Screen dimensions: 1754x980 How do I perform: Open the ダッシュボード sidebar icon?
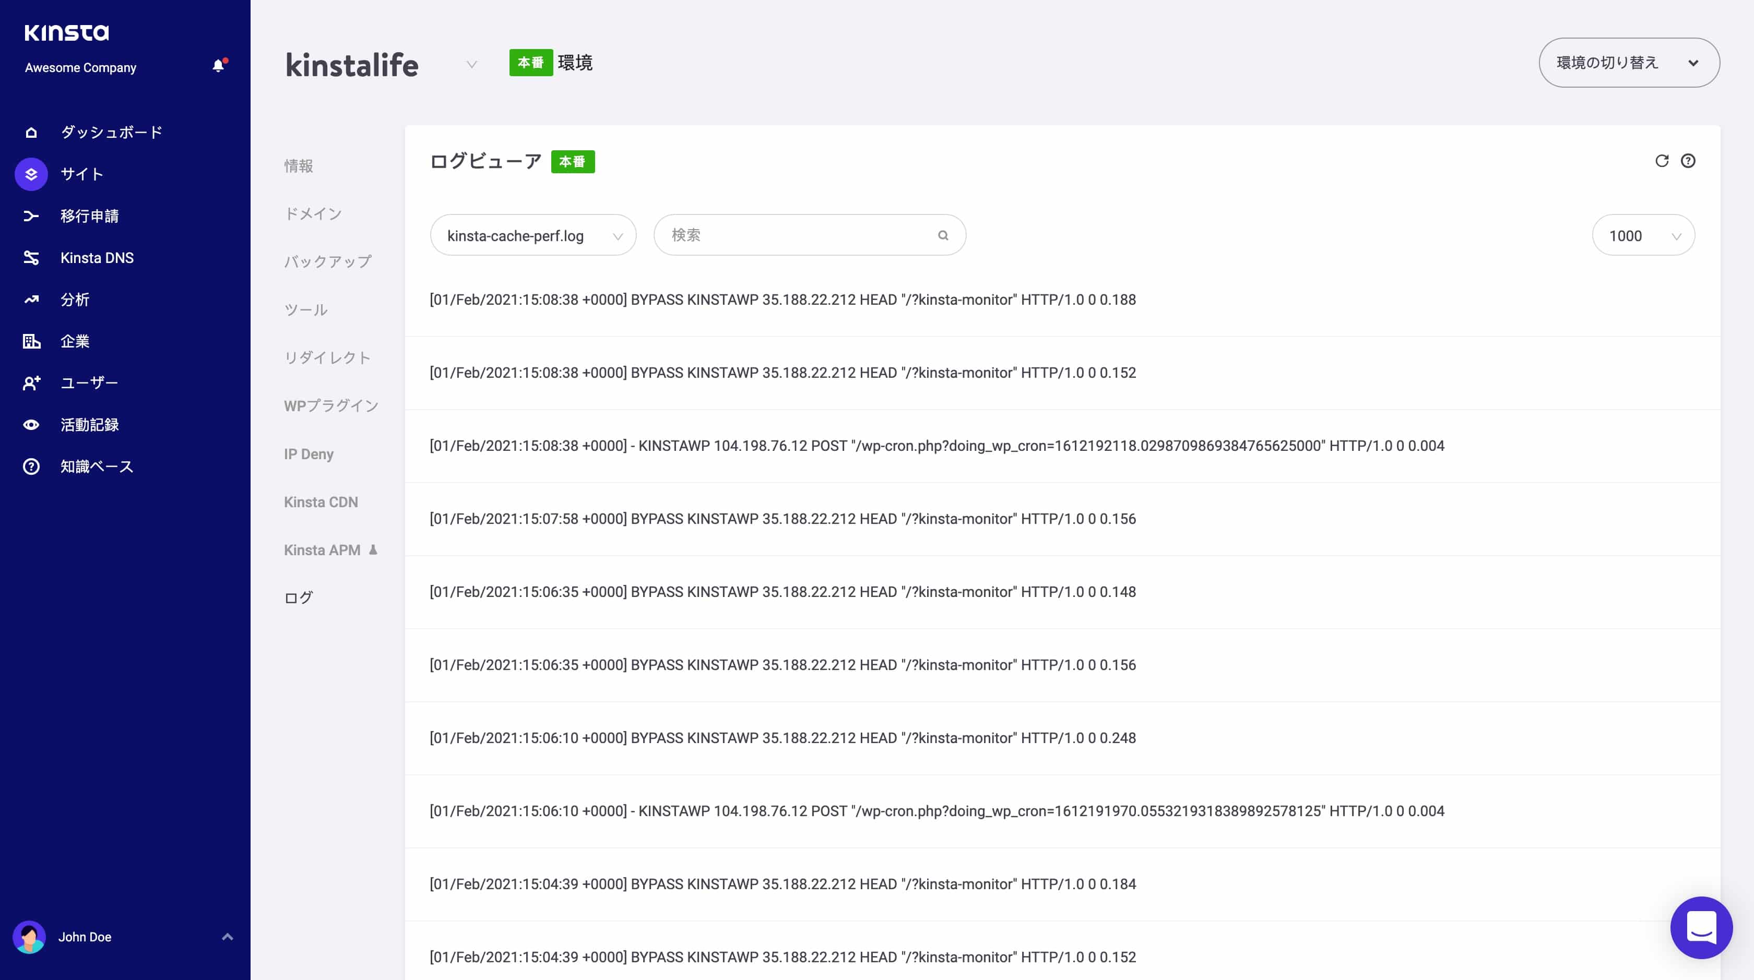(31, 132)
